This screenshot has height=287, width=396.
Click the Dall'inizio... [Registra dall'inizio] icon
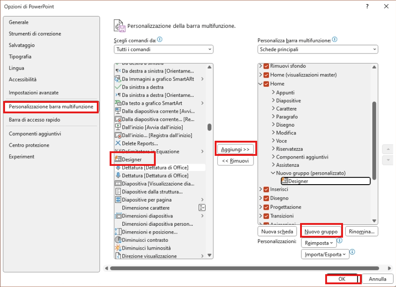click(118, 135)
